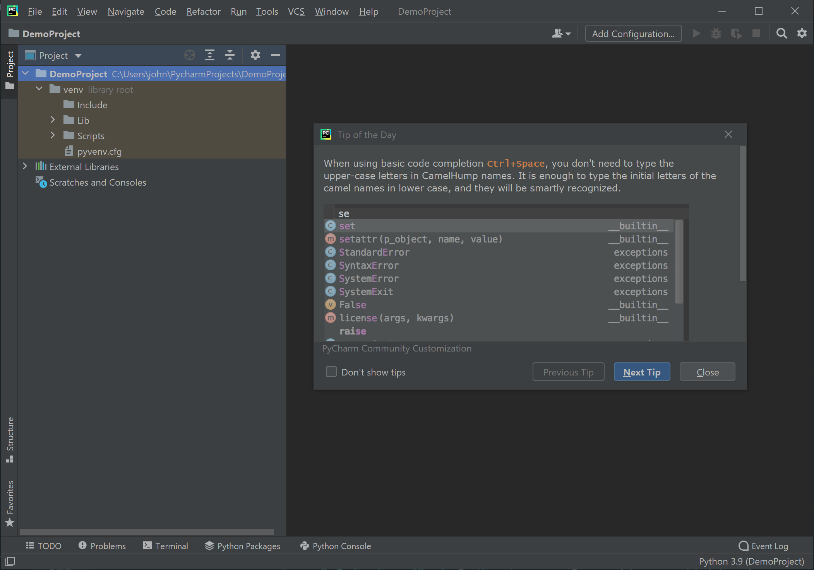Image resolution: width=814 pixels, height=570 pixels.
Task: Click the Close button in tip dialog
Action: tap(708, 372)
